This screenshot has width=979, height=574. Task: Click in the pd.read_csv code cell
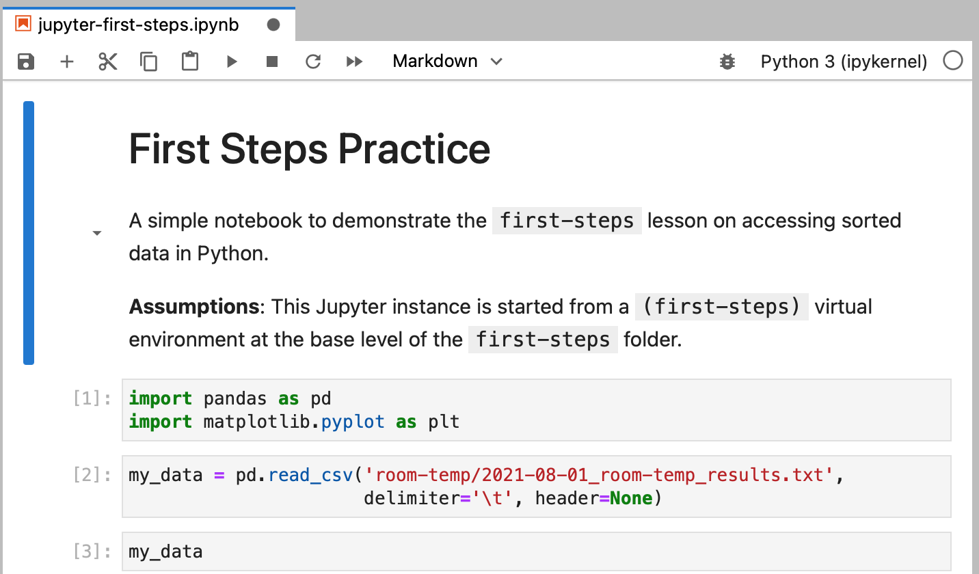(537, 487)
